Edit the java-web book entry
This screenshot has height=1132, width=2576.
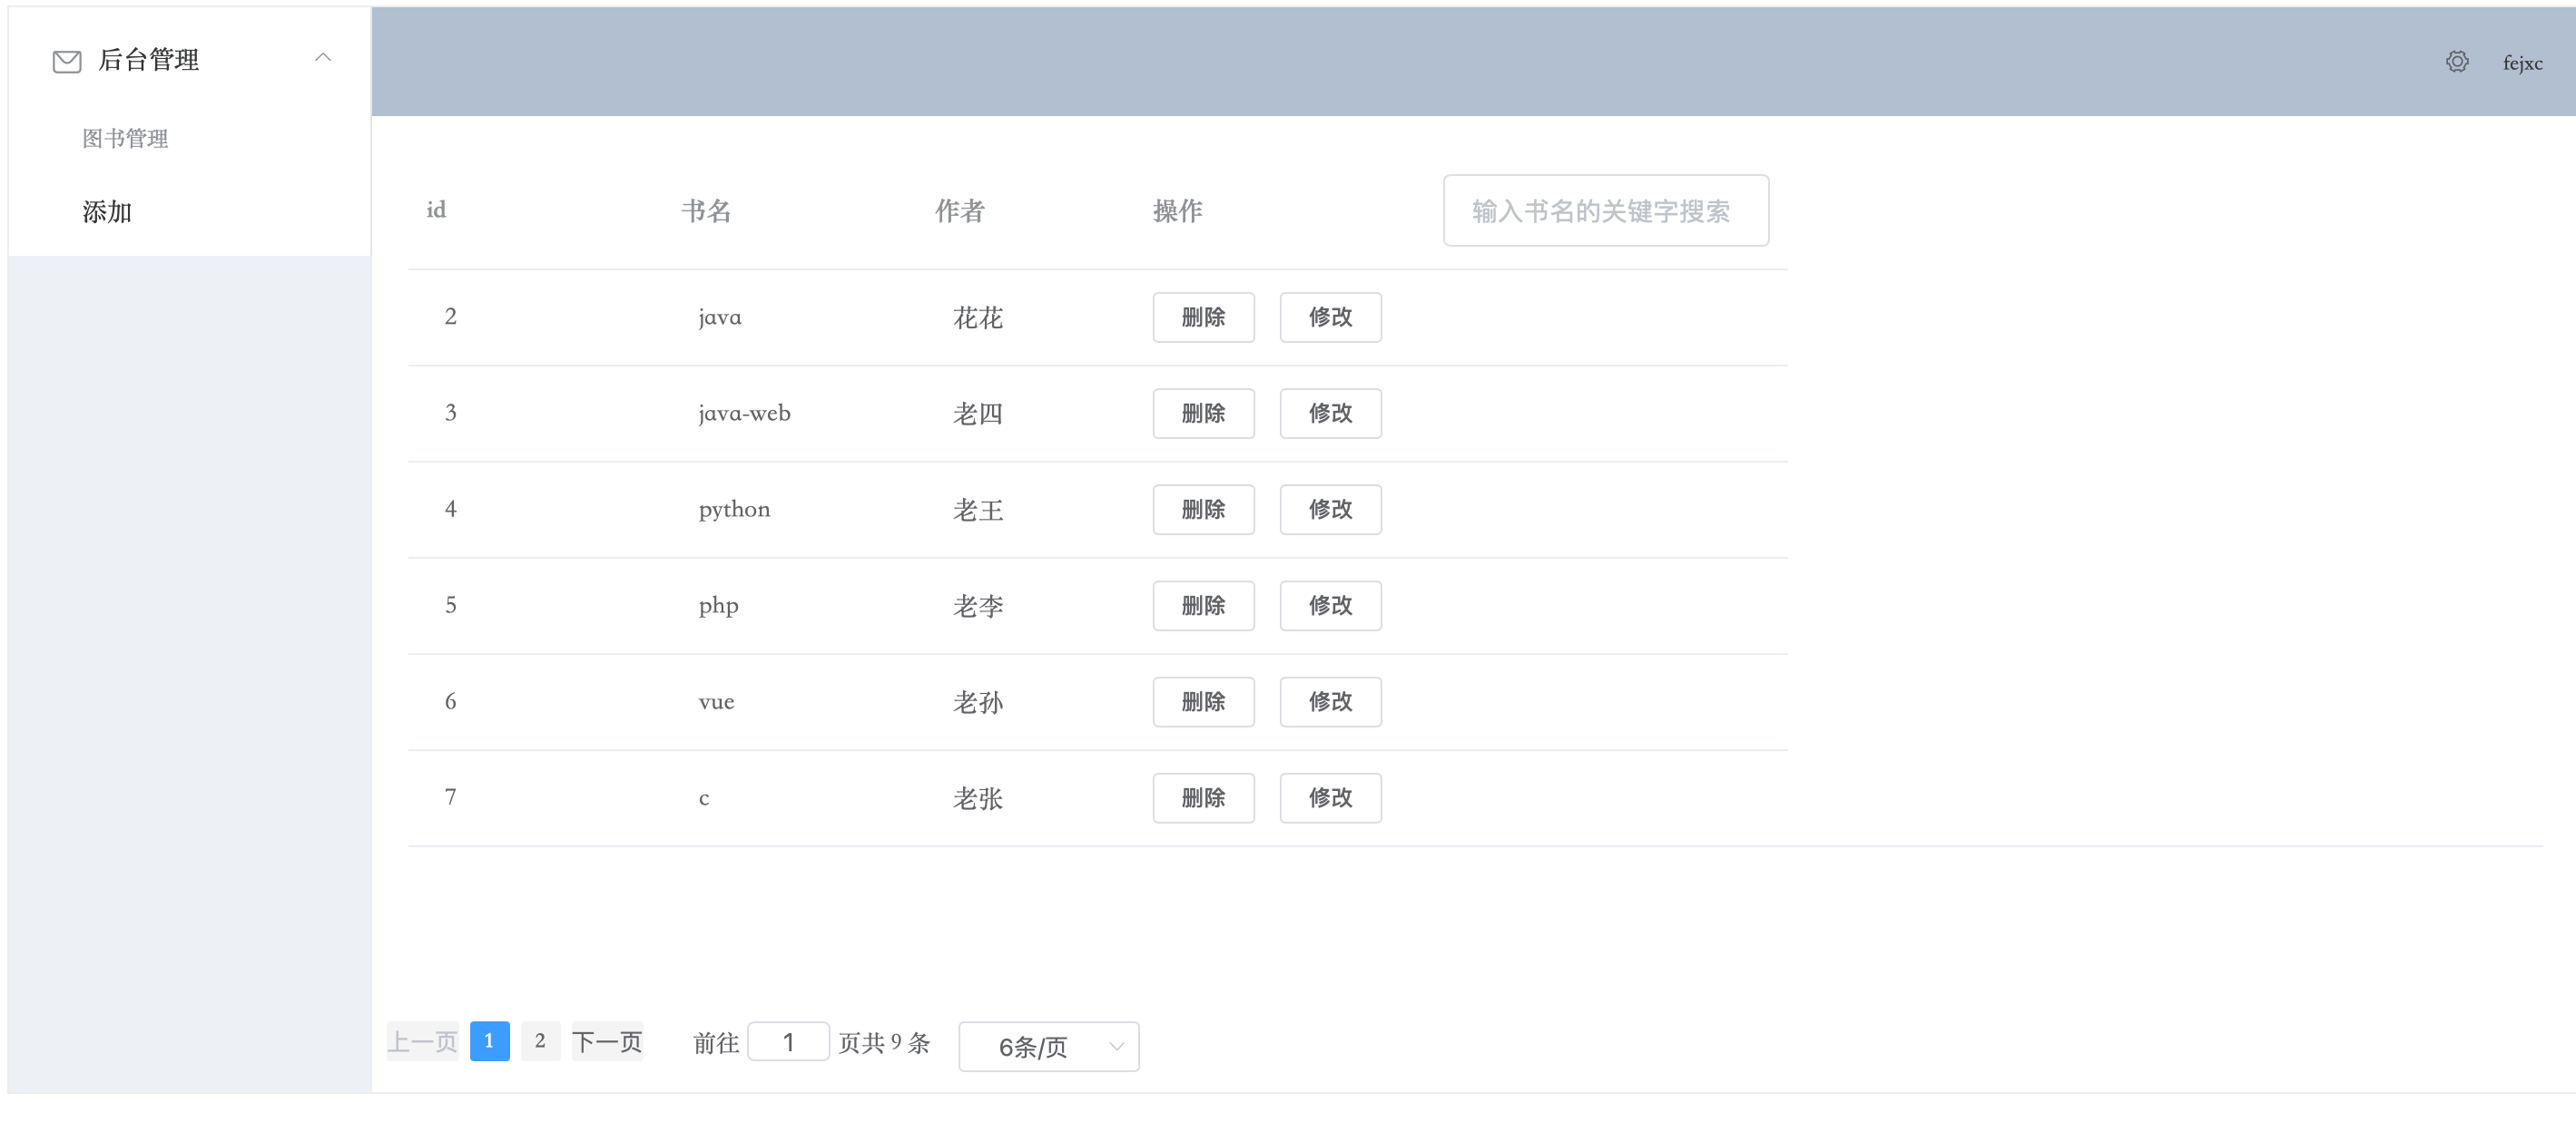[1330, 413]
